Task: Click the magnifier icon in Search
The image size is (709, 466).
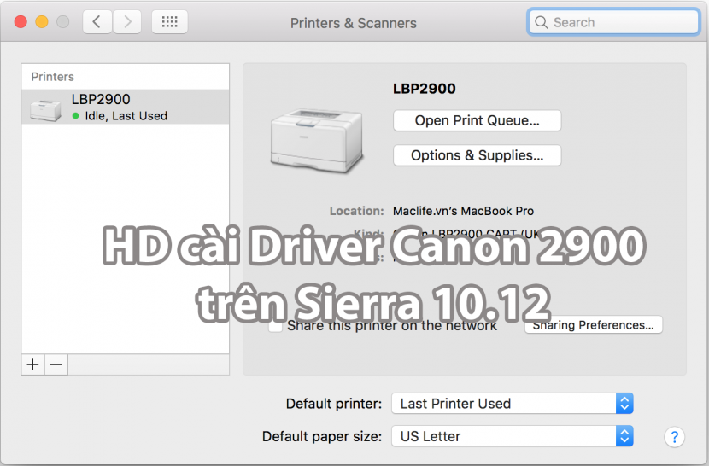Action: click(x=542, y=22)
